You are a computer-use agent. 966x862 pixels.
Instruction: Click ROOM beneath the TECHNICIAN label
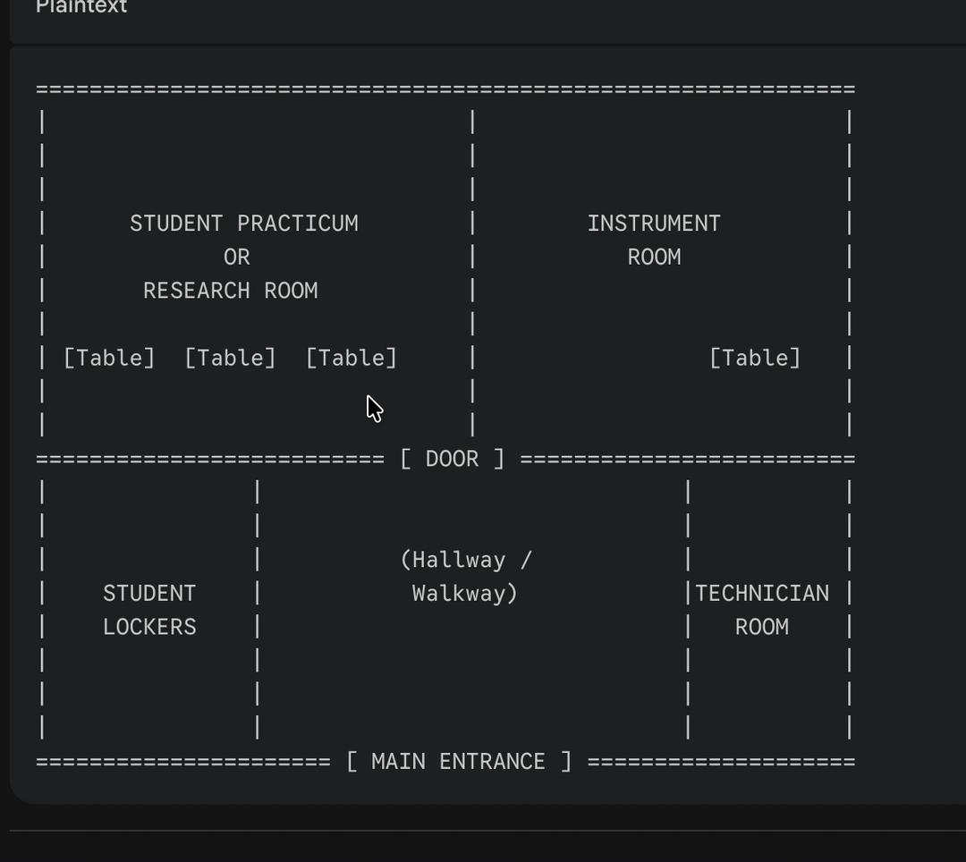[x=761, y=627]
